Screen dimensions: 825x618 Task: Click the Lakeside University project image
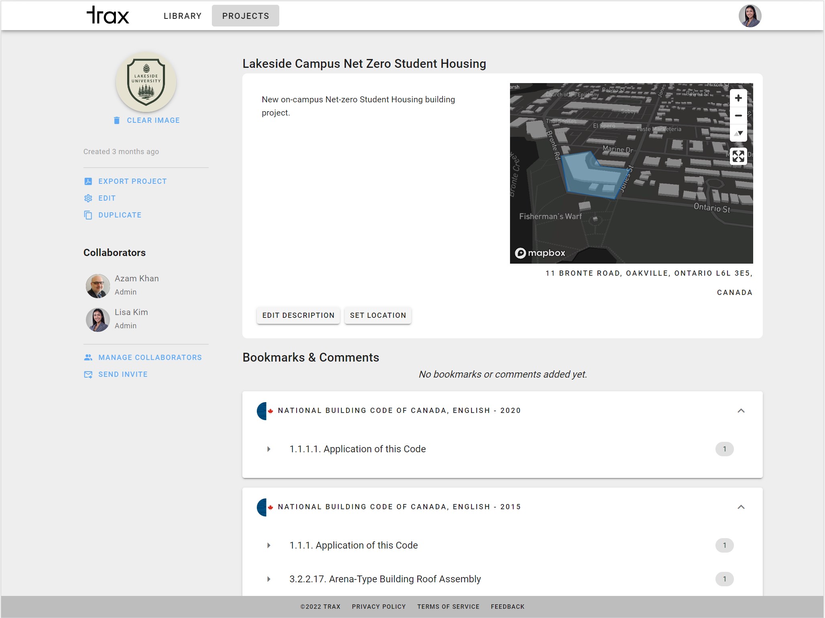146,82
